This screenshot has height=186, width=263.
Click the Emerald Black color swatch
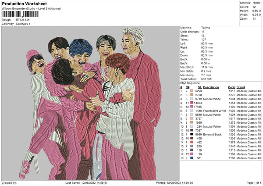[192, 134]
